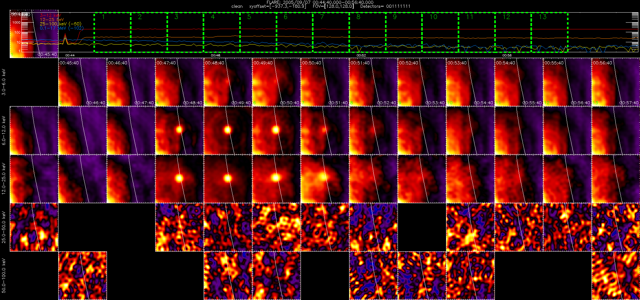The width and height of the screenshot is (640, 300).
Task: Click the 6.0-12.0 keV image in 00:50:40 column
Action: point(325,131)
